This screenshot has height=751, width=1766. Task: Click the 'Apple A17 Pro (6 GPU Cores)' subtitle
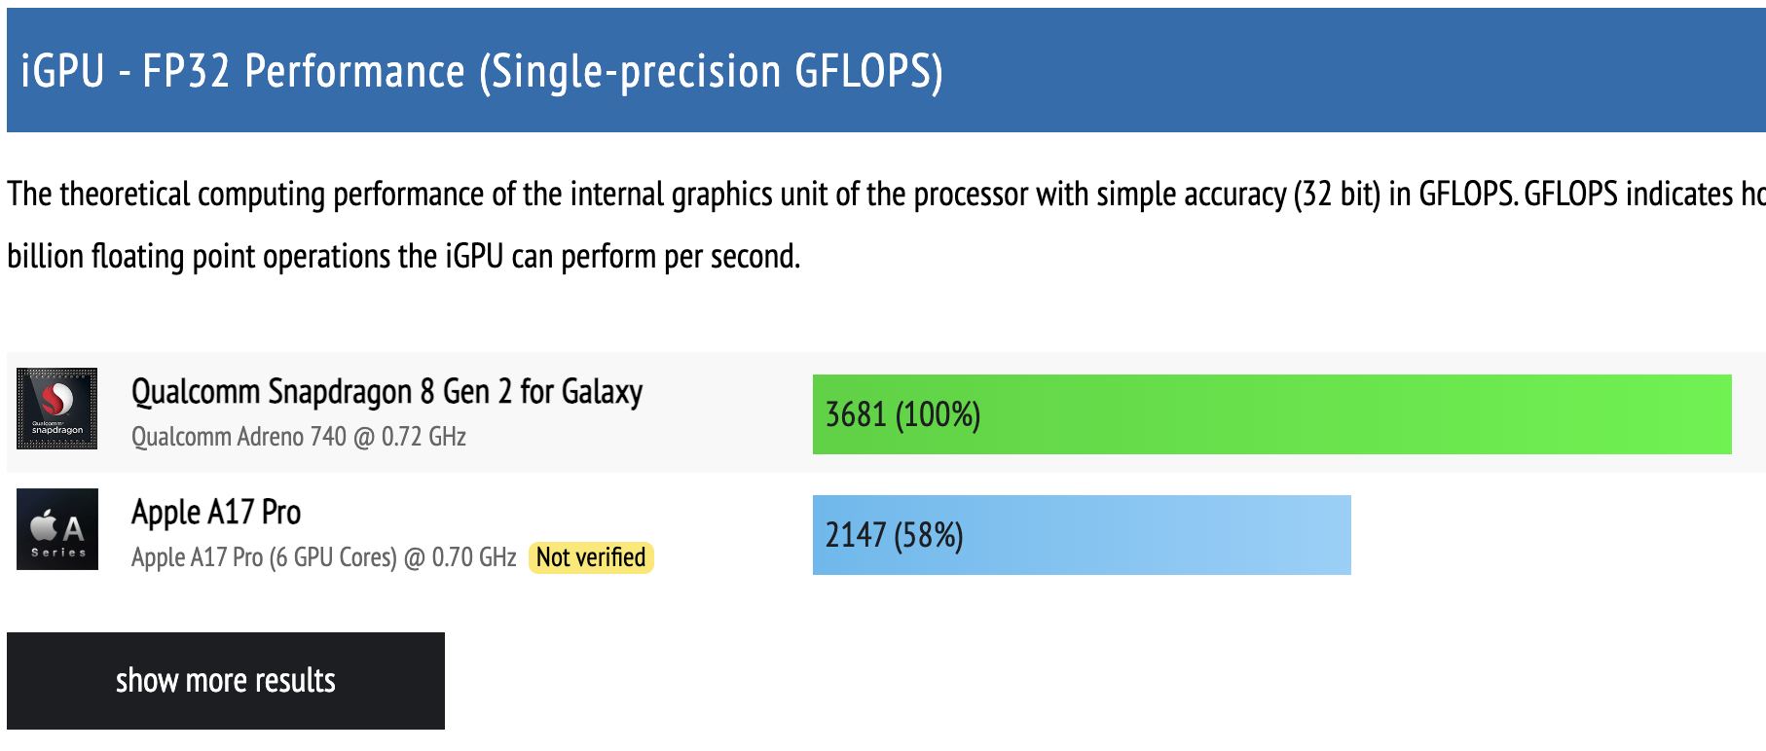pos(323,557)
